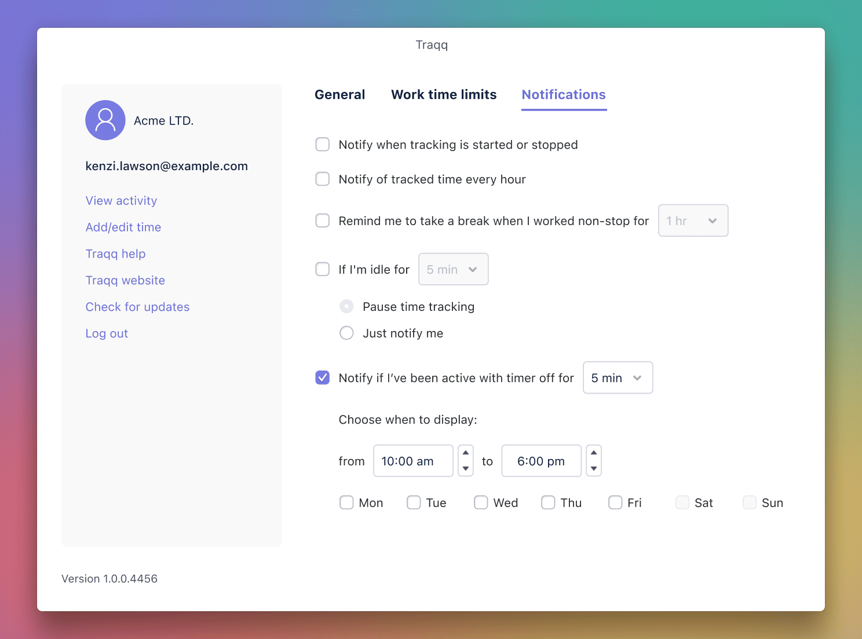Open the 1 hr break reminder dropdown
Viewport: 862px width, 639px height.
coord(693,221)
